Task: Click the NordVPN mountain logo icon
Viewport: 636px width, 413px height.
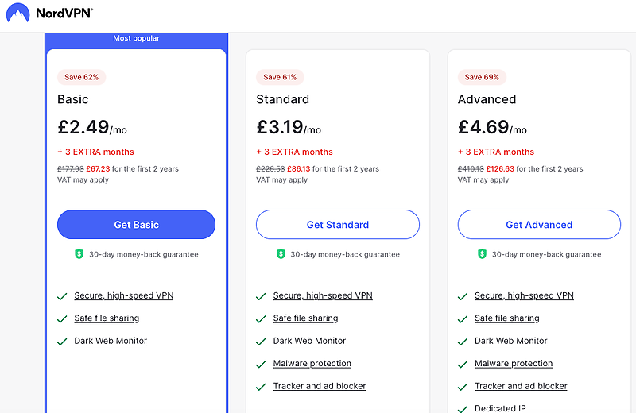Action: (x=17, y=14)
